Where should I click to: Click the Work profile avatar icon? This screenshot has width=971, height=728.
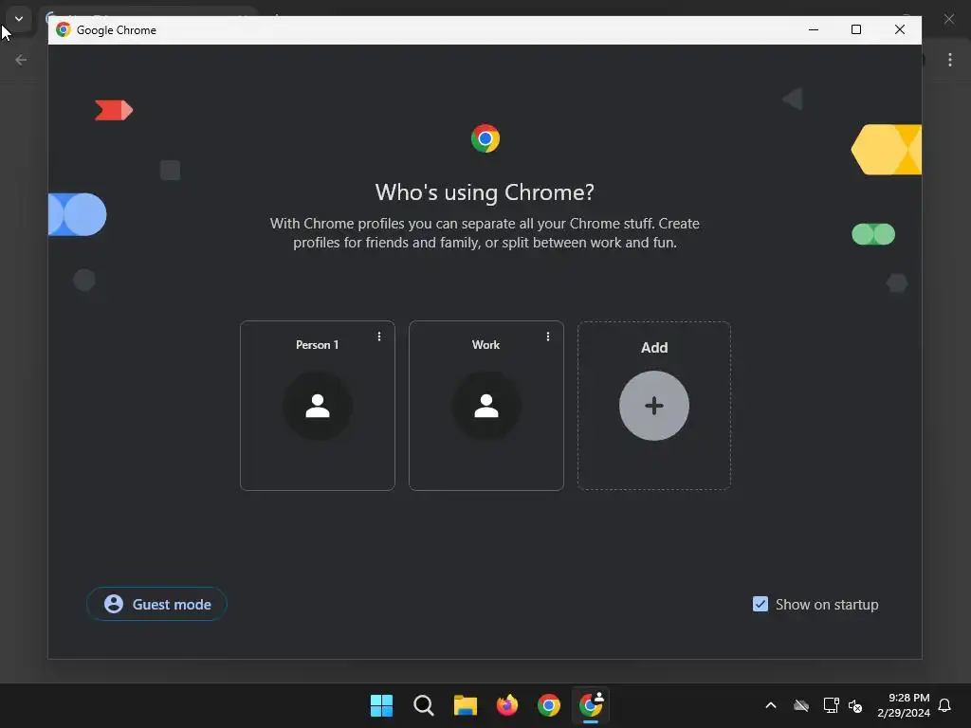point(486,406)
